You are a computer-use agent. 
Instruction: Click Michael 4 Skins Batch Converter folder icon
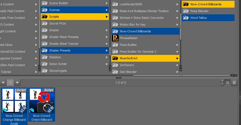tap(115, 18)
